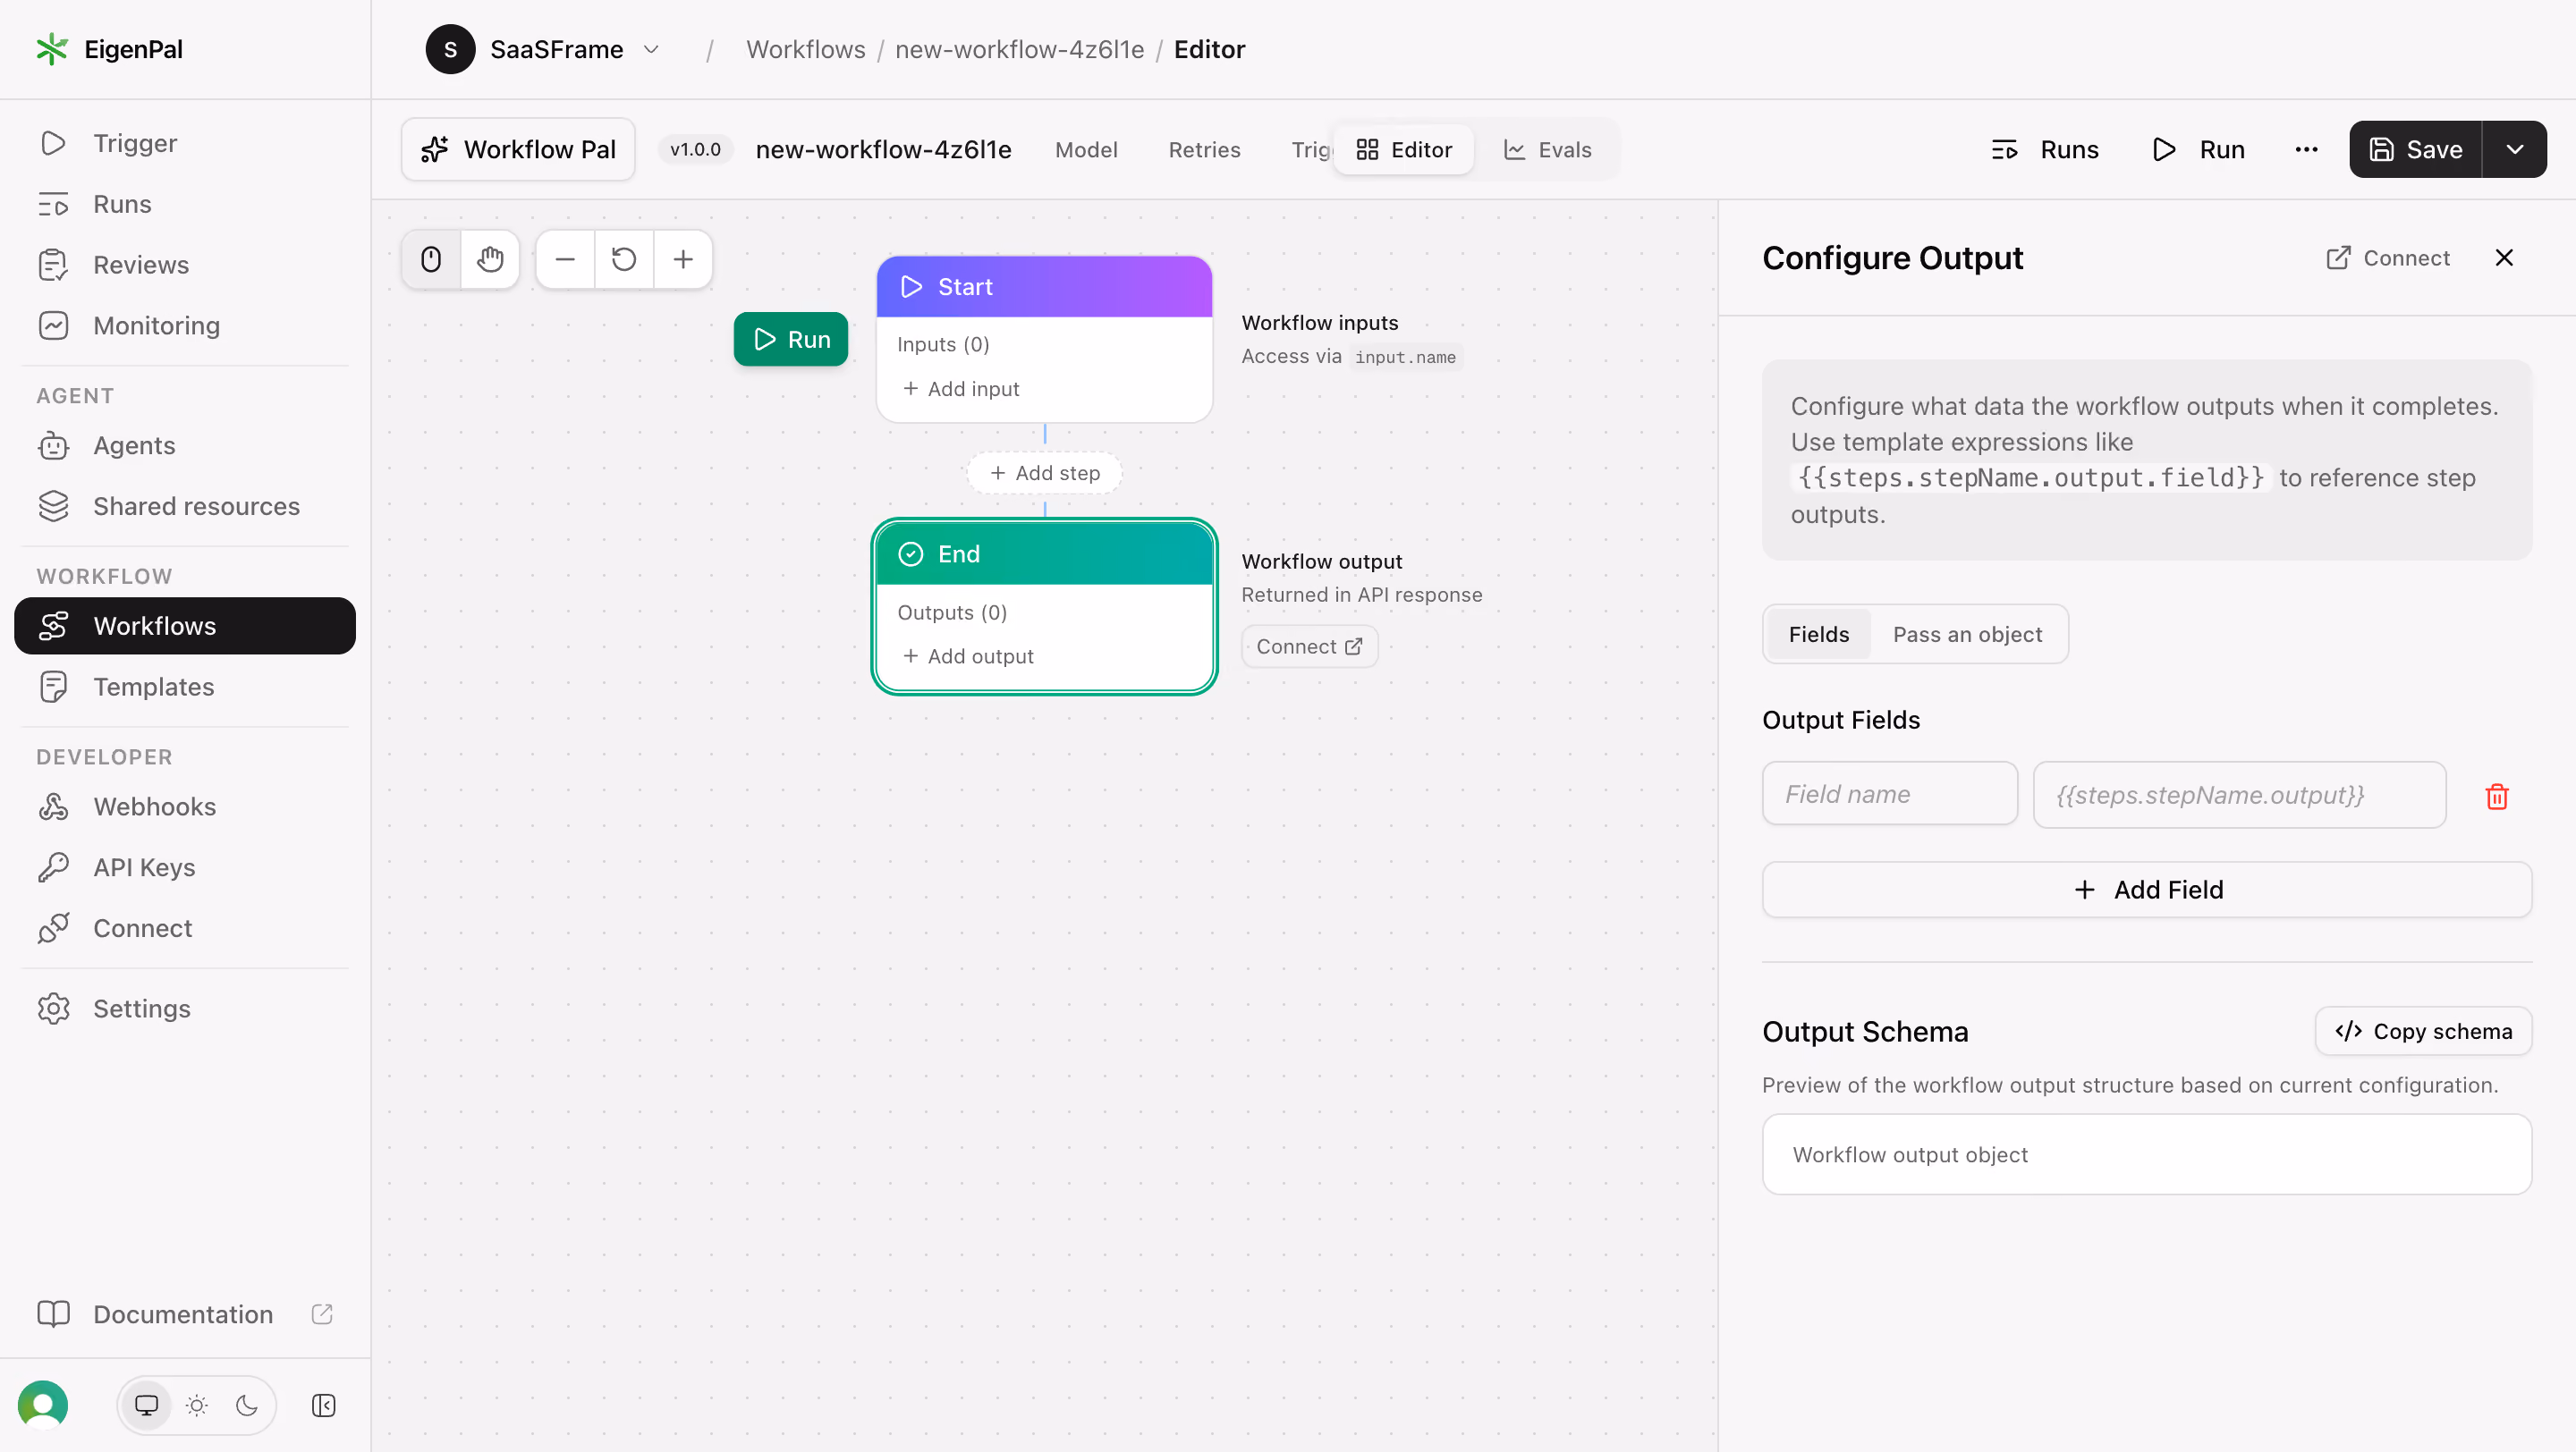Click the Outputs (0) label
Image resolution: width=2576 pixels, height=1452 pixels.
pos(952,612)
